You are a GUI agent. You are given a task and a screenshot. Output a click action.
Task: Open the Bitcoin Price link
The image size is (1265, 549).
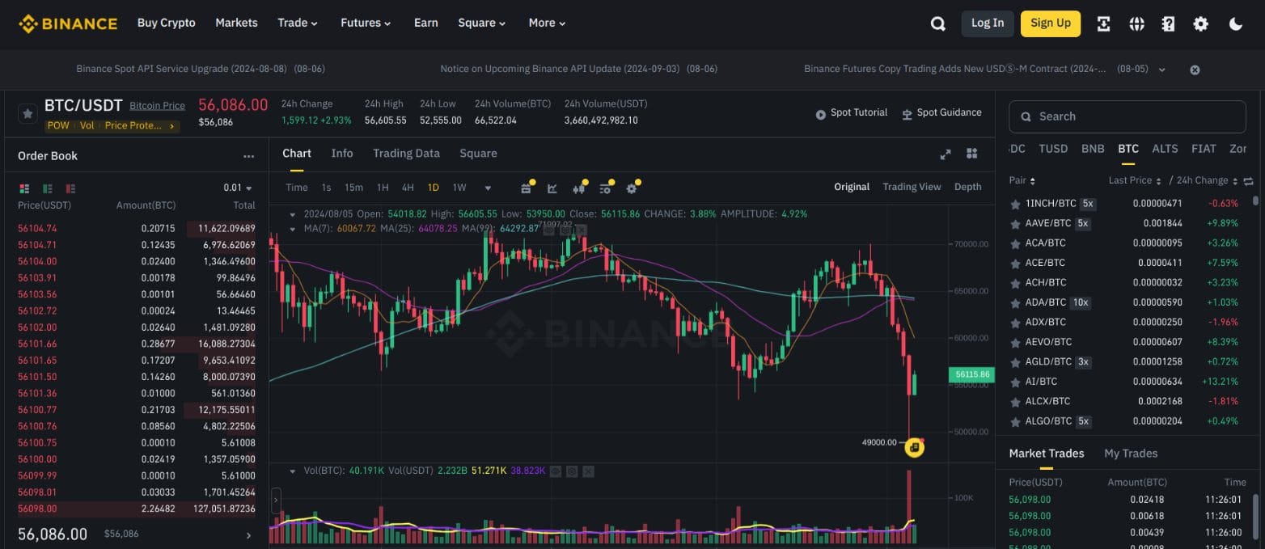click(157, 106)
